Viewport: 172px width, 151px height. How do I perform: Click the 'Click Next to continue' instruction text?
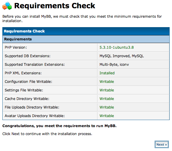(x=47, y=134)
